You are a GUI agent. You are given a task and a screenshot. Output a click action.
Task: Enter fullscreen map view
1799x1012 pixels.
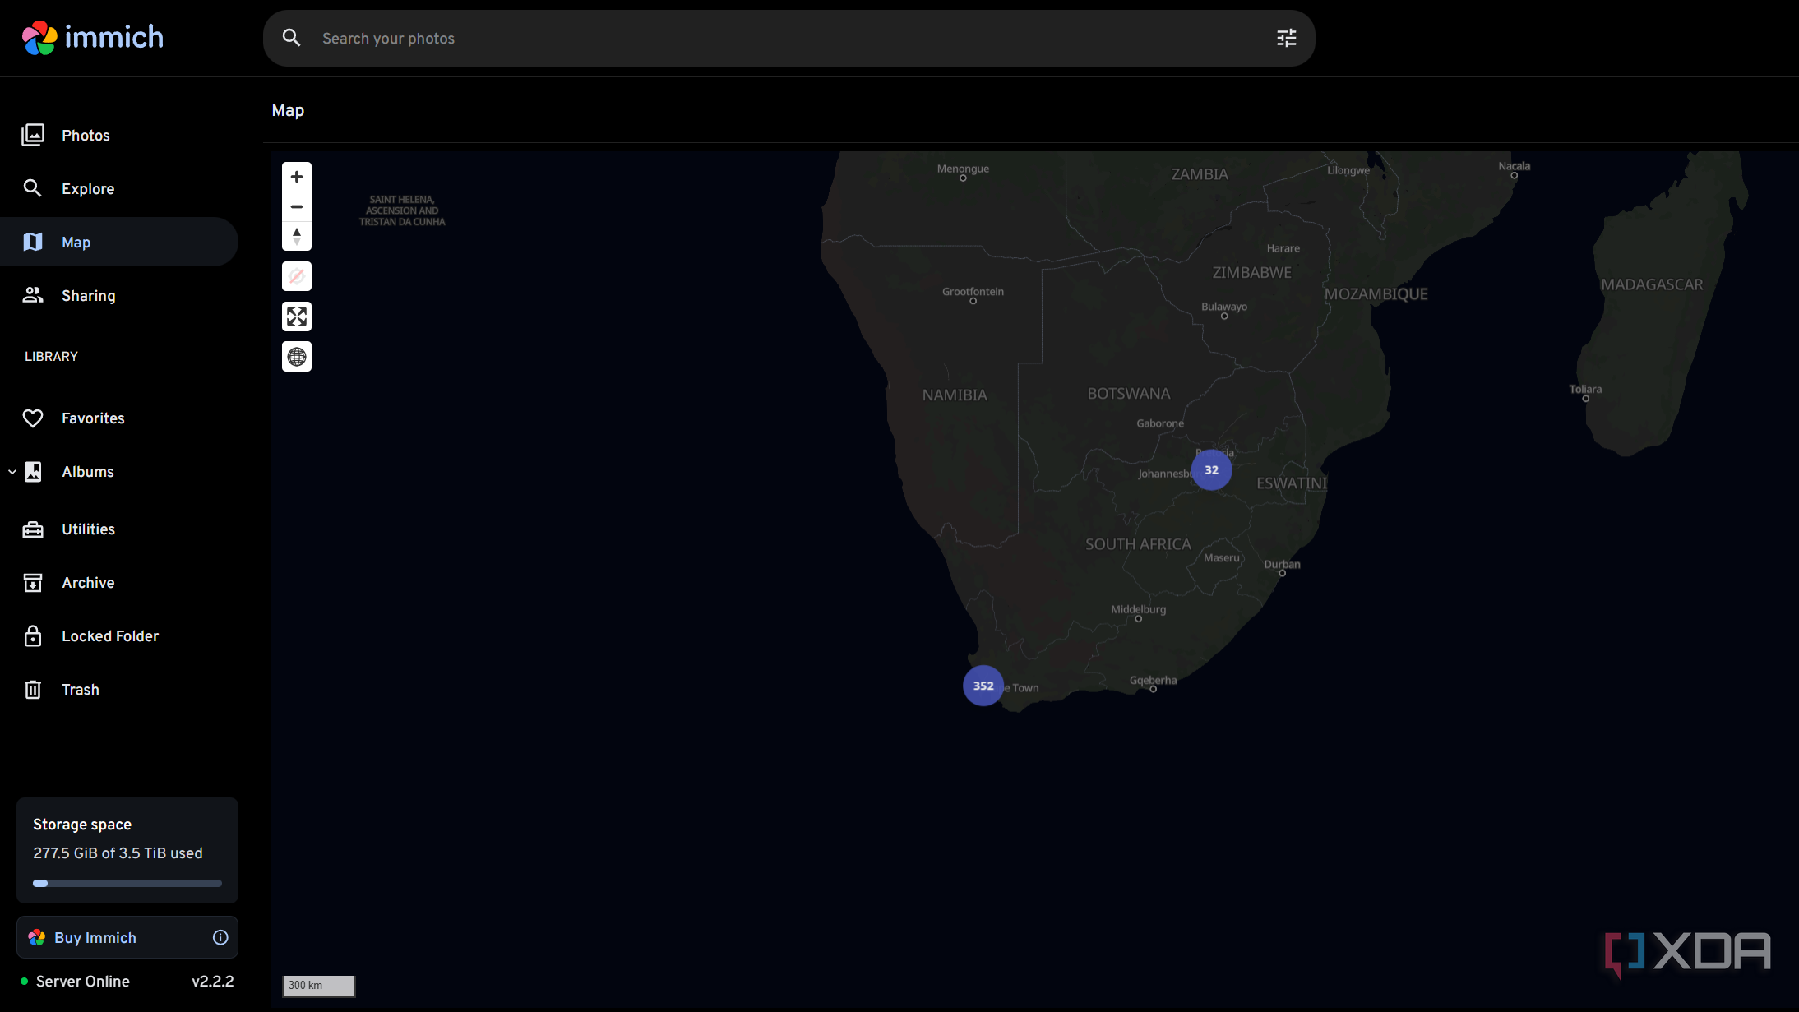297,317
